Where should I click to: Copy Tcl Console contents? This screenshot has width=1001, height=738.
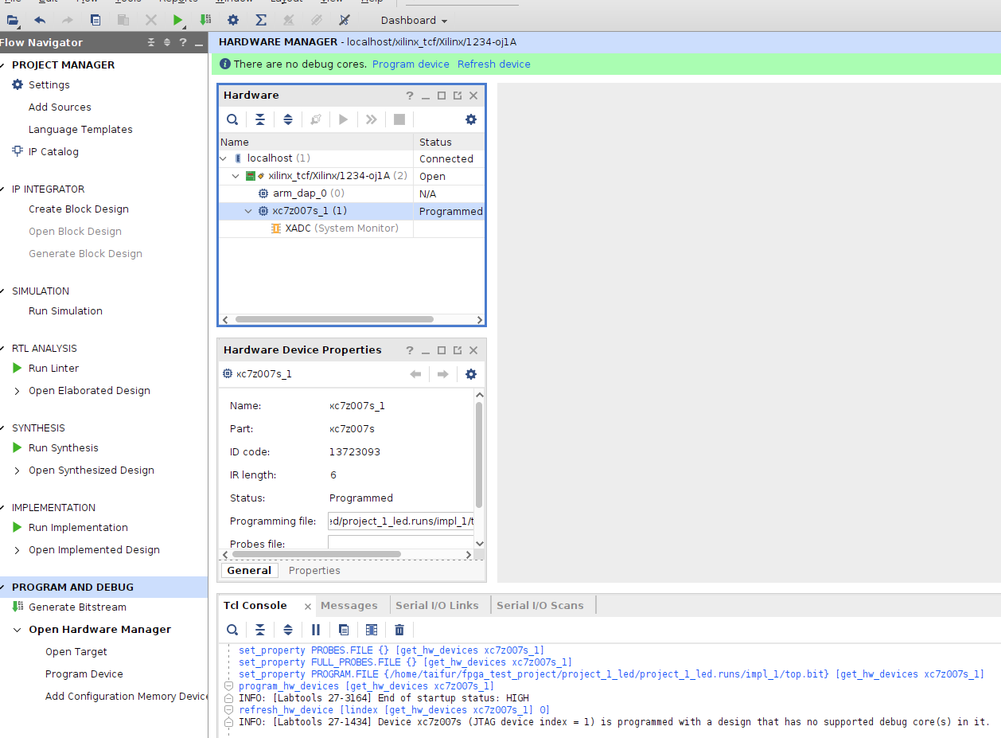[344, 630]
